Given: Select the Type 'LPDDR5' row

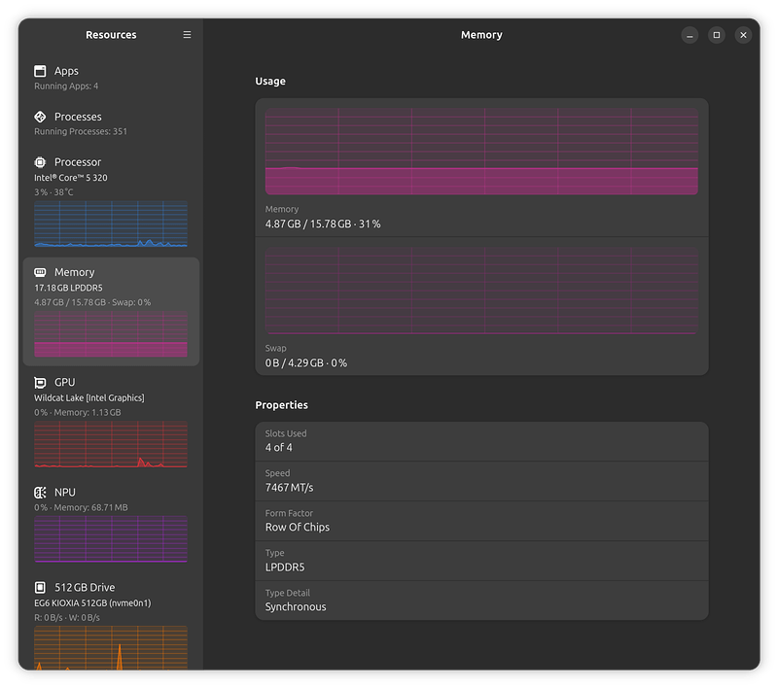Looking at the screenshot, I should (481, 561).
